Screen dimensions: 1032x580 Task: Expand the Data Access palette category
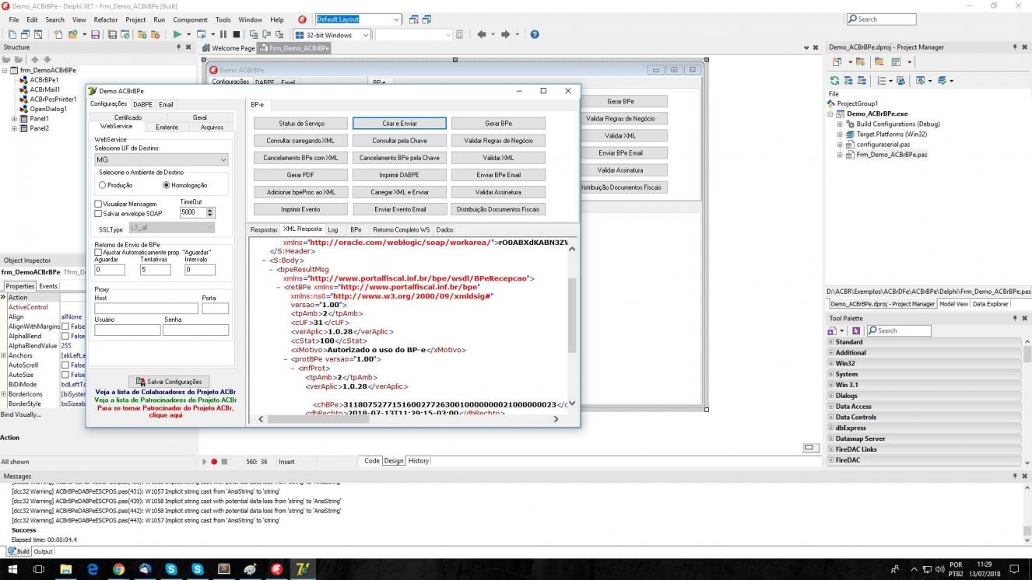tap(831, 407)
